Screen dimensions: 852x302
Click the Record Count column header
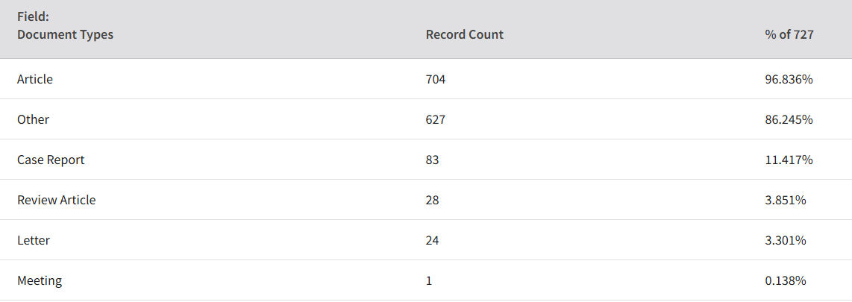coord(465,35)
